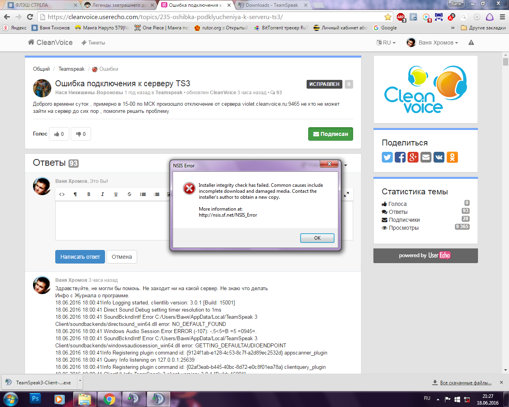Open the Ваня Хромов user menu
Image resolution: width=509 pixels, height=407 pixels.
click(x=432, y=43)
